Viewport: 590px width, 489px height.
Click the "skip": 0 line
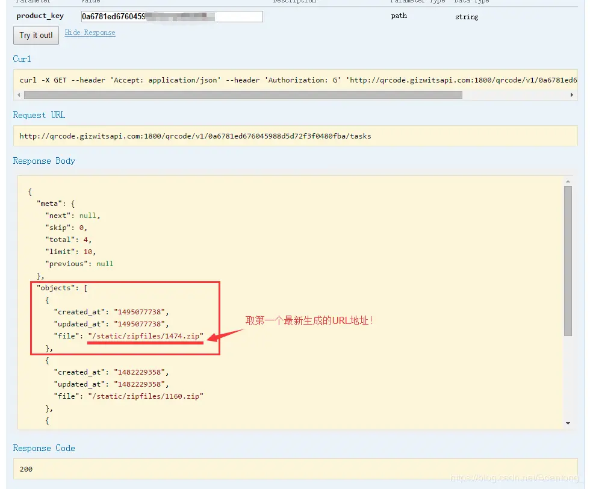pos(66,228)
